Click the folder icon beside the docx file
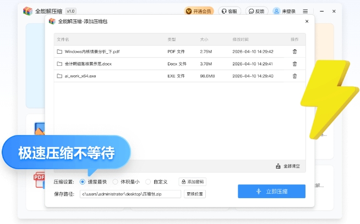Viewport: 360px width, 224px height. click(59, 64)
